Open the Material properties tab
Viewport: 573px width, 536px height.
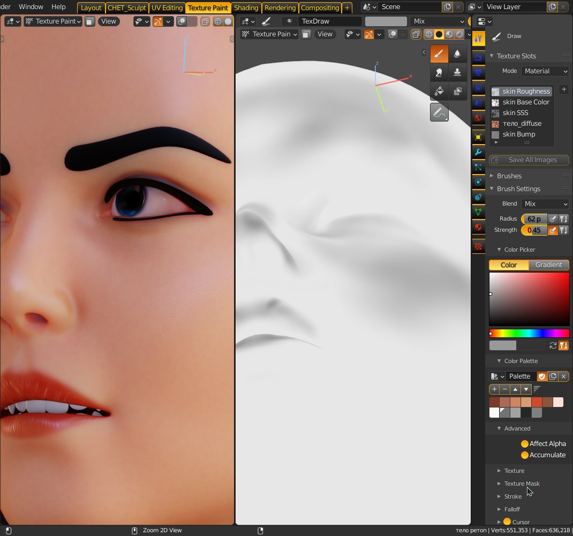tap(478, 227)
